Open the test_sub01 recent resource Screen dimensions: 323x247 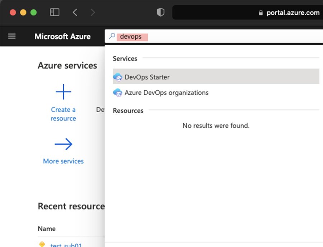point(67,245)
